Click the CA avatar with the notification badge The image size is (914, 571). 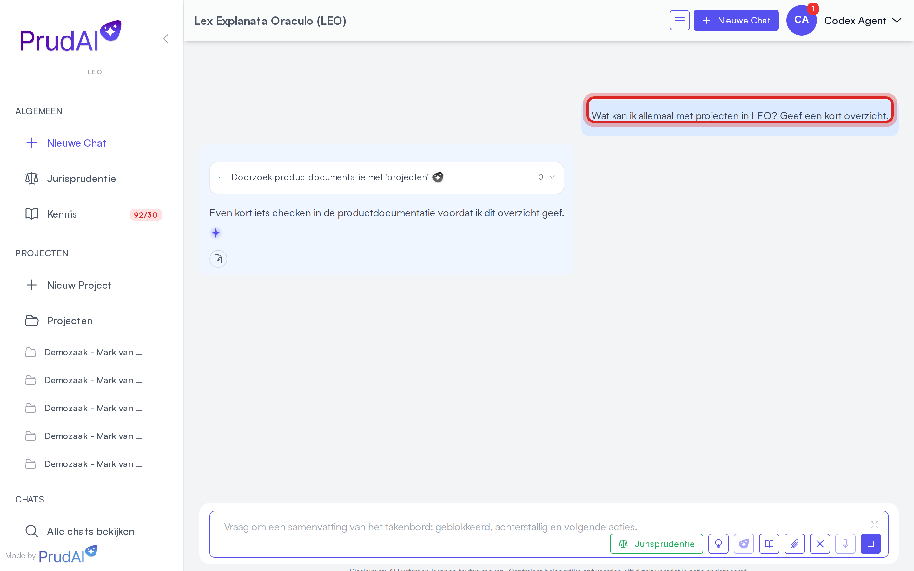(801, 20)
